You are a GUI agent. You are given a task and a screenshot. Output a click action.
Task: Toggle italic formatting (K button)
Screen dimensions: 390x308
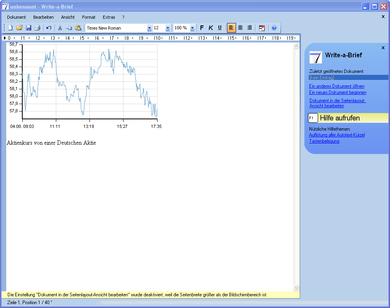pos(211,28)
